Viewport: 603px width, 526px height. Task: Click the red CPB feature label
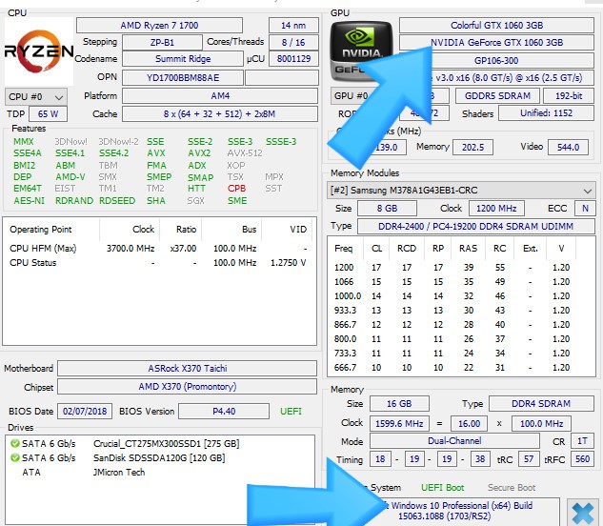click(236, 188)
